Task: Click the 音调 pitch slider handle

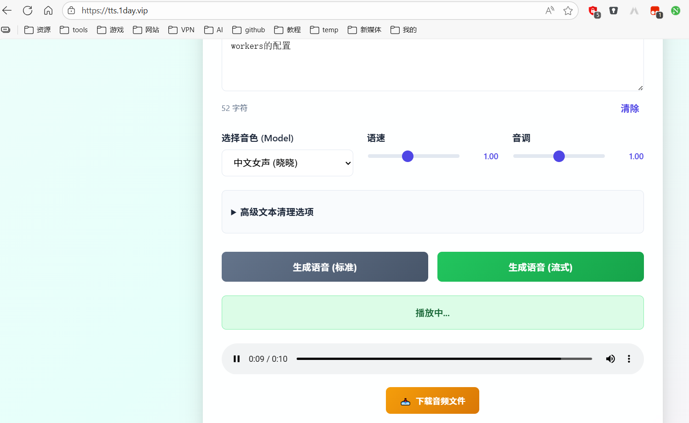Action: click(559, 156)
